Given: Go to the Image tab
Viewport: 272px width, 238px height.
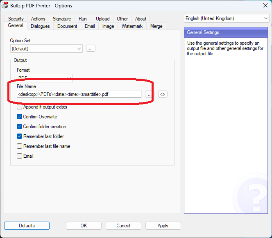Looking at the screenshot, I should tap(108, 26).
